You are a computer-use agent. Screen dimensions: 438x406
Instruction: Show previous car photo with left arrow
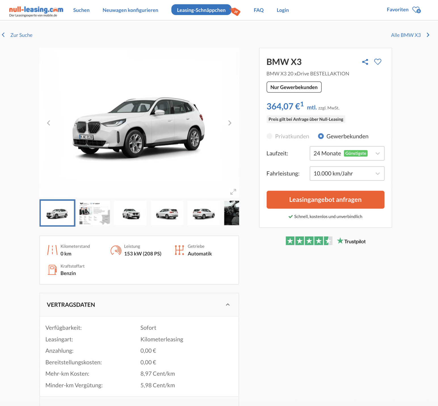pos(49,123)
